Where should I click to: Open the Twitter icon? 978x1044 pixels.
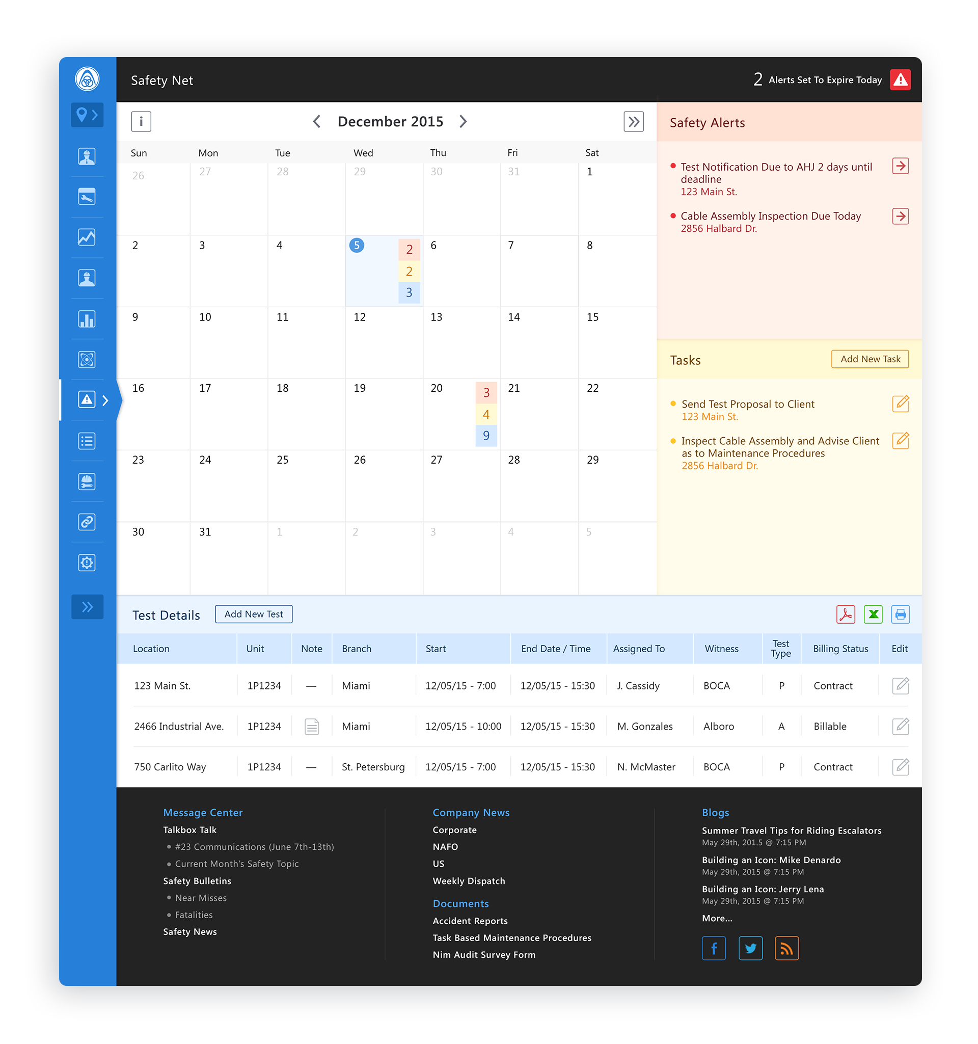pyautogui.click(x=750, y=948)
